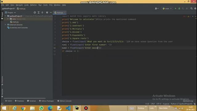Screen dimensions: 197x111
Task: Open Visual Studio Code from taskbar
Action: coord(68,108)
